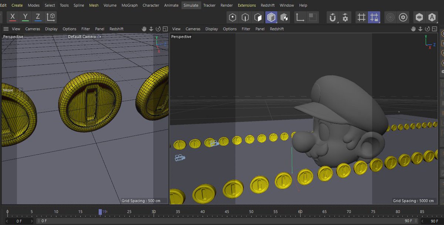The width and height of the screenshot is (444, 225).
Task: Click the plus icon next to Move label
Action: [20, 90]
